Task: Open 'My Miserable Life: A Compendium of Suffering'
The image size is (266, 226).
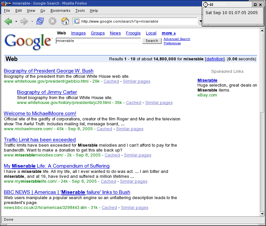Action: (57, 166)
